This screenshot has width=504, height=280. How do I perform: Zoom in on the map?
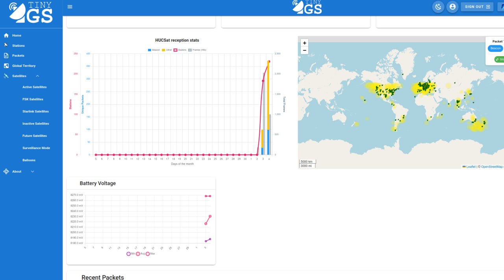coord(304,43)
